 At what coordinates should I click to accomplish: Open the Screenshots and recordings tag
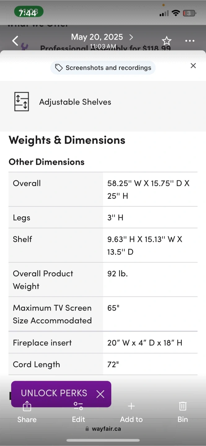pyautogui.click(x=103, y=68)
